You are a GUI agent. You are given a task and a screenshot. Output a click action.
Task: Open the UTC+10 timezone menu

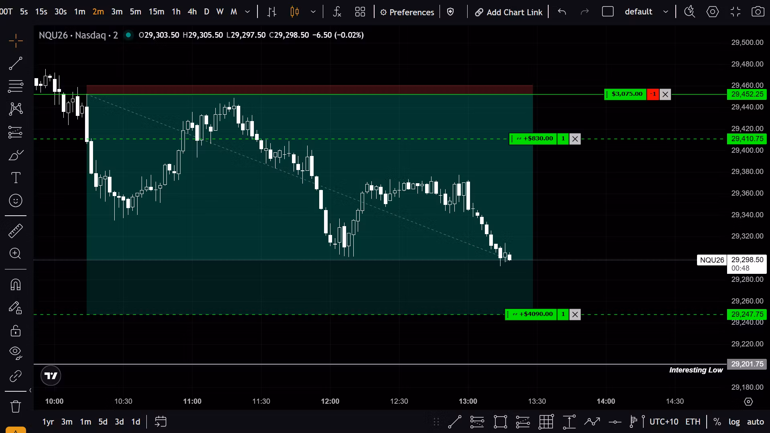pos(664,422)
